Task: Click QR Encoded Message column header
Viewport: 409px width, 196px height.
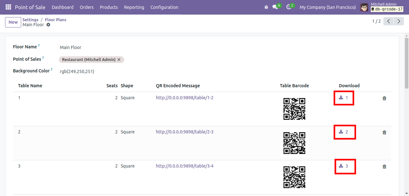Action: [x=178, y=86]
